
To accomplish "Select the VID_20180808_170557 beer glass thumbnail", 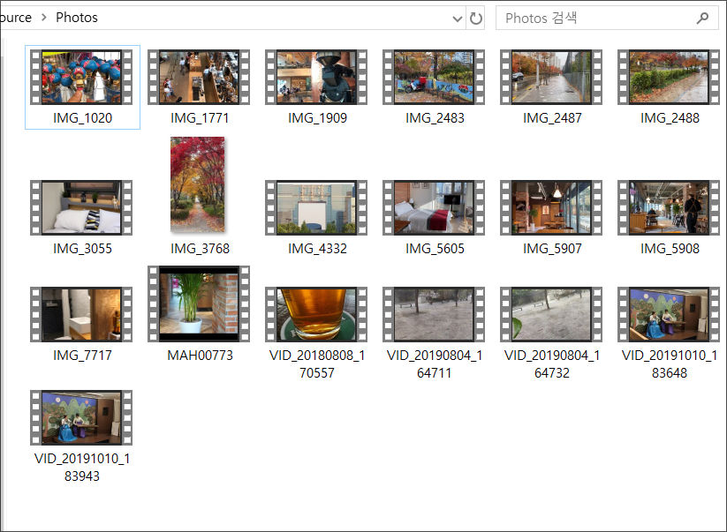I will point(316,314).
